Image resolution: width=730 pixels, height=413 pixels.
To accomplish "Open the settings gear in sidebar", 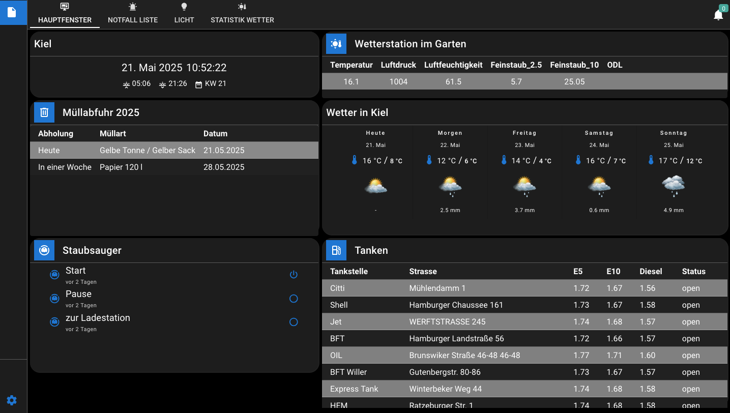I will click(x=12, y=400).
